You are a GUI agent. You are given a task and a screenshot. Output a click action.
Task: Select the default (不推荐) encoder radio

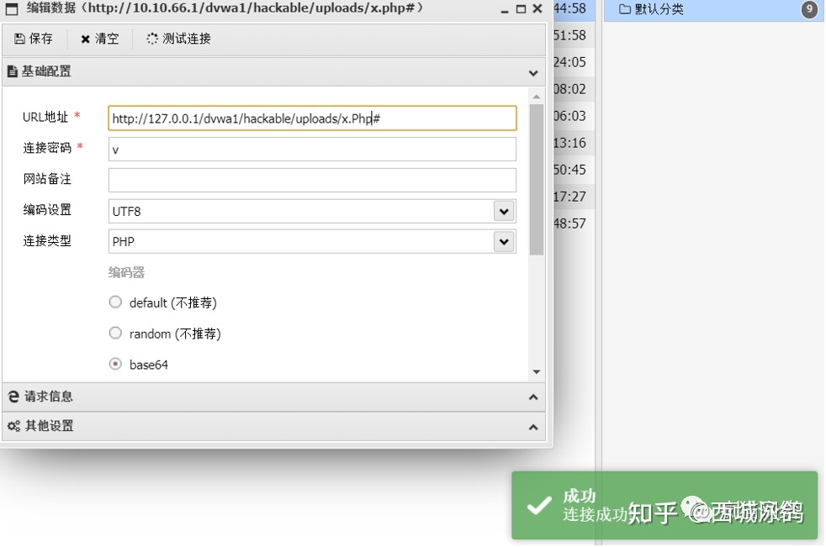point(115,302)
